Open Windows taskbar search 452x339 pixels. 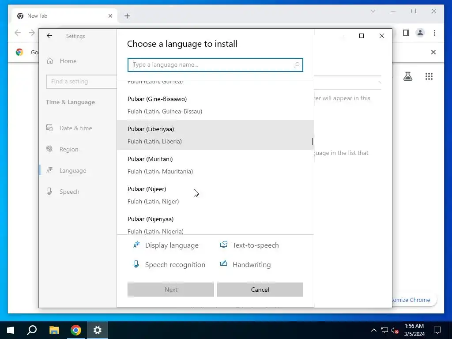click(32, 330)
